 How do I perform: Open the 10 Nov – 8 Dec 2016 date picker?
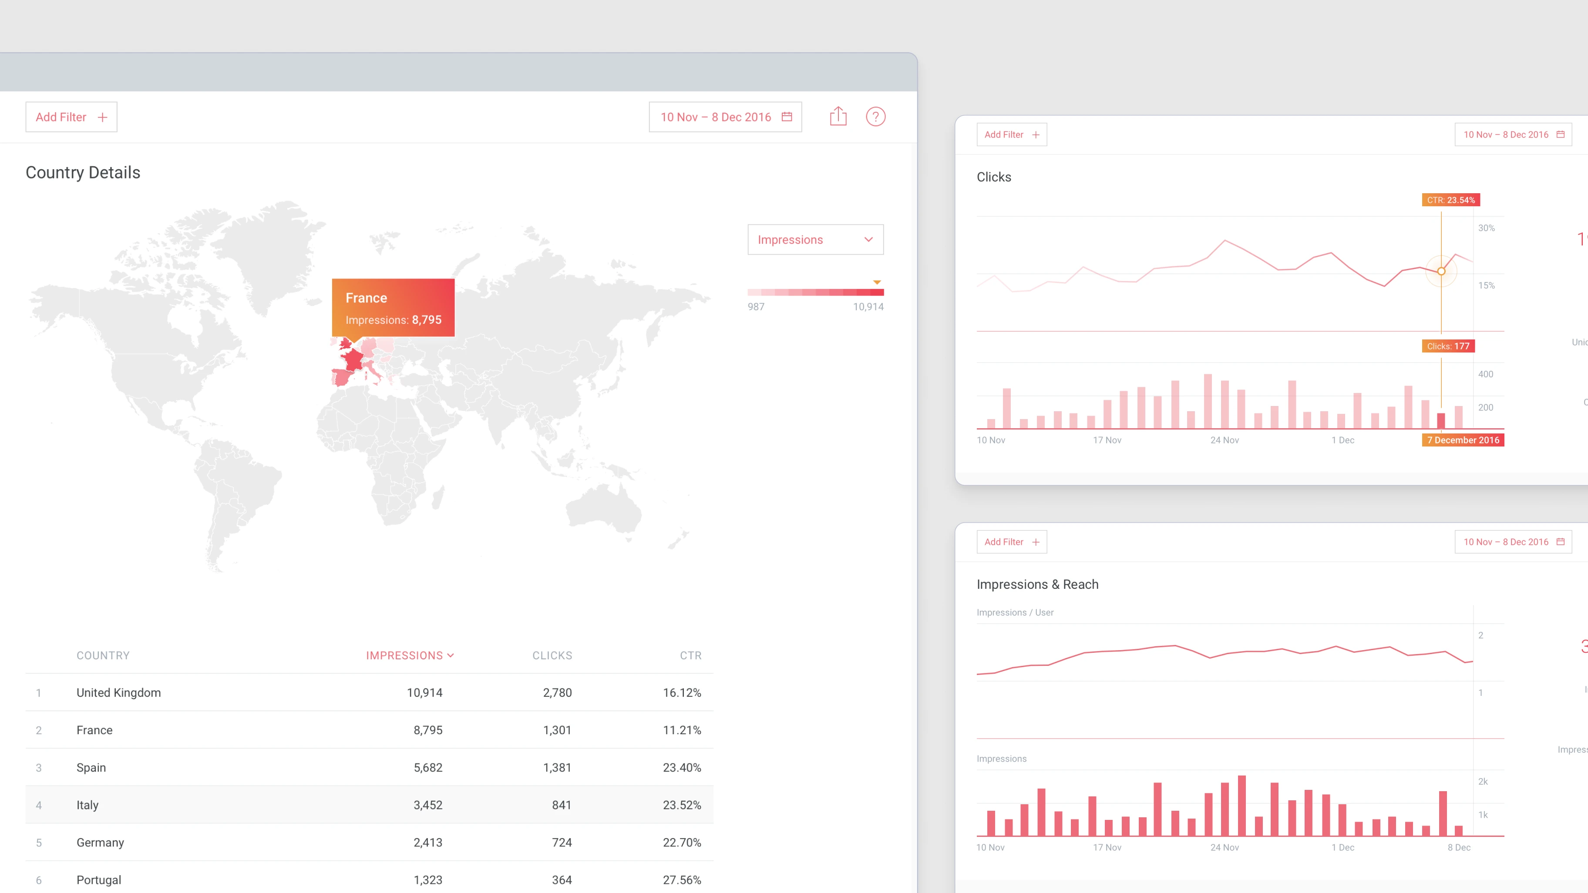(716, 117)
